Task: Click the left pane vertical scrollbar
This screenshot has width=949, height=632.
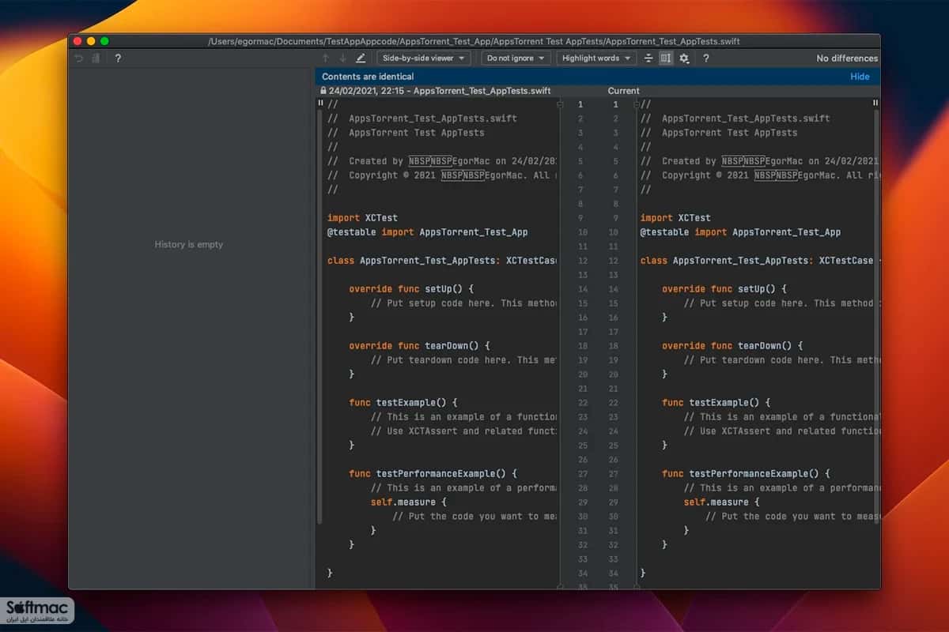Action: 319,316
